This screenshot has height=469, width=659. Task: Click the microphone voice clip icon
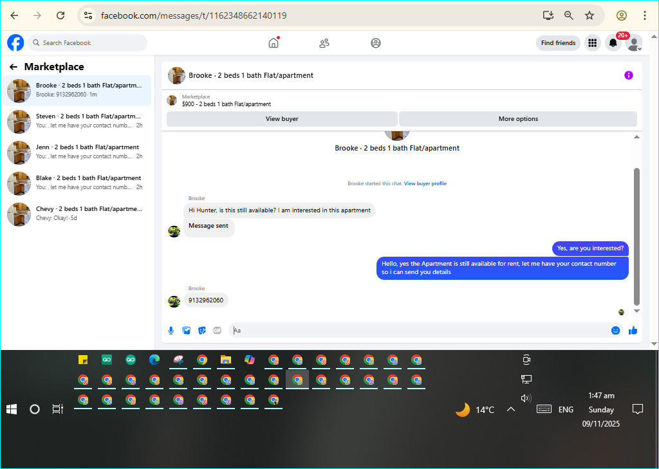tap(171, 331)
